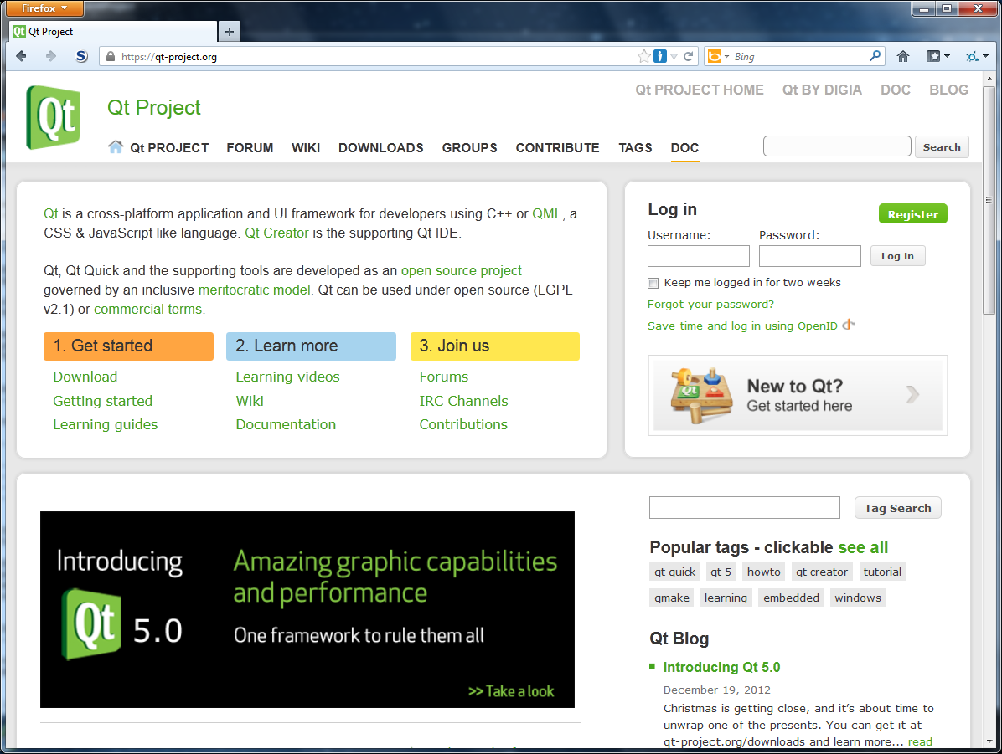This screenshot has height=754, width=1002.
Task: Open a new tab with plus button
Action: 230,31
